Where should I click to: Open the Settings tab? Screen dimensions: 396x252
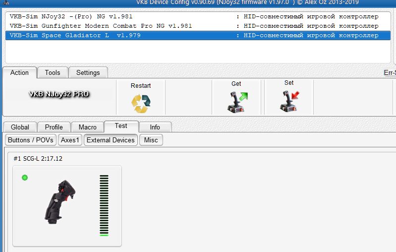point(88,72)
